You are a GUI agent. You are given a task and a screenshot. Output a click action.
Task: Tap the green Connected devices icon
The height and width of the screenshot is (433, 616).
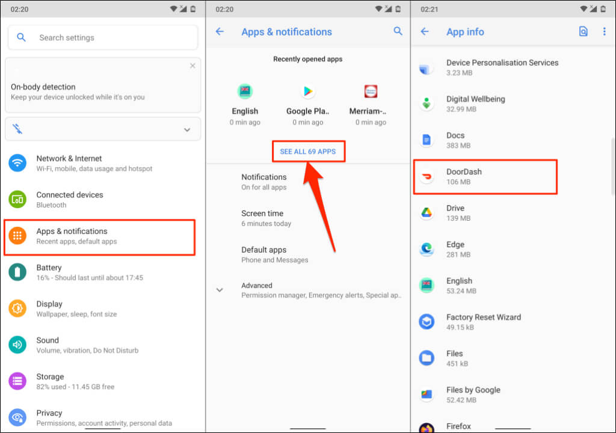pyautogui.click(x=17, y=199)
